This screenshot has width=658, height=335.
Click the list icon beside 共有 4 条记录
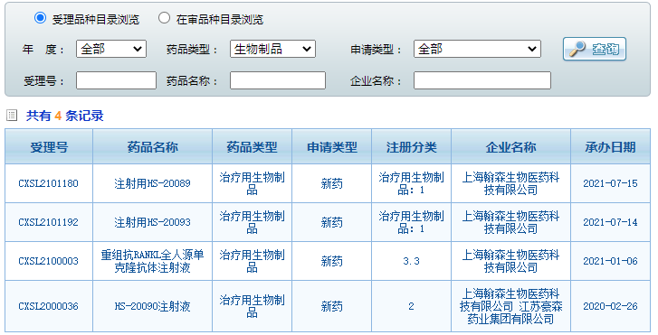(x=12, y=116)
